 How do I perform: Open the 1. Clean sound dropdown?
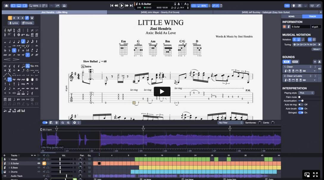298,67
